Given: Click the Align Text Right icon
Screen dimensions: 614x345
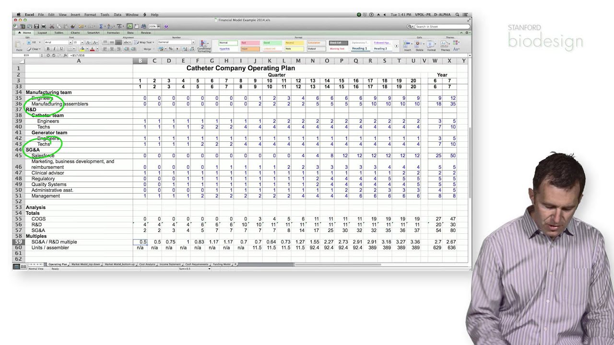Looking at the screenshot, I should [118, 49].
